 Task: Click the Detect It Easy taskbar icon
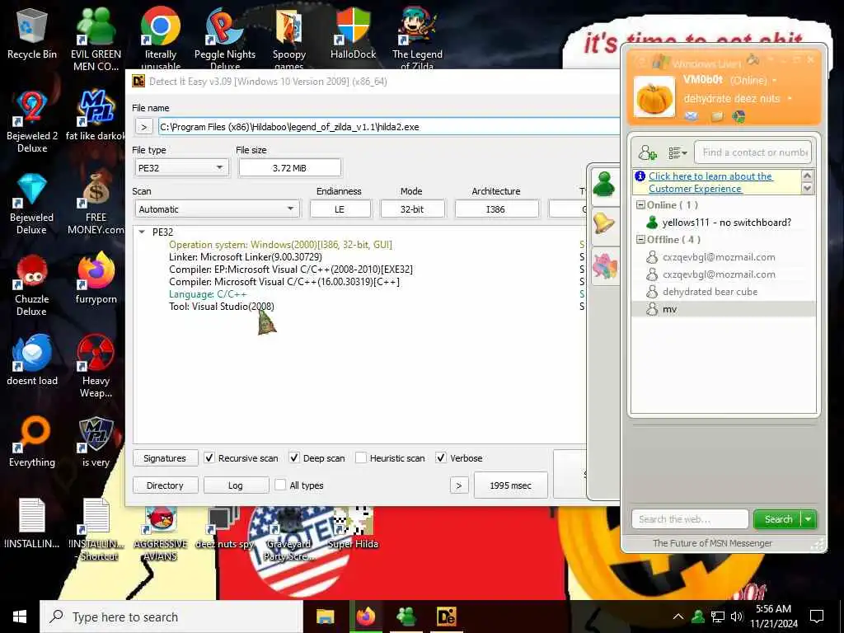[446, 617]
